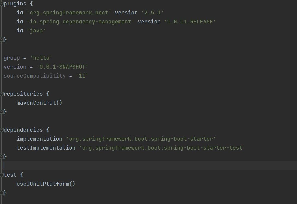Place cursor on 'org.springframework.boot' plugin id
Screen dimensions: 297x204
tap(69, 13)
